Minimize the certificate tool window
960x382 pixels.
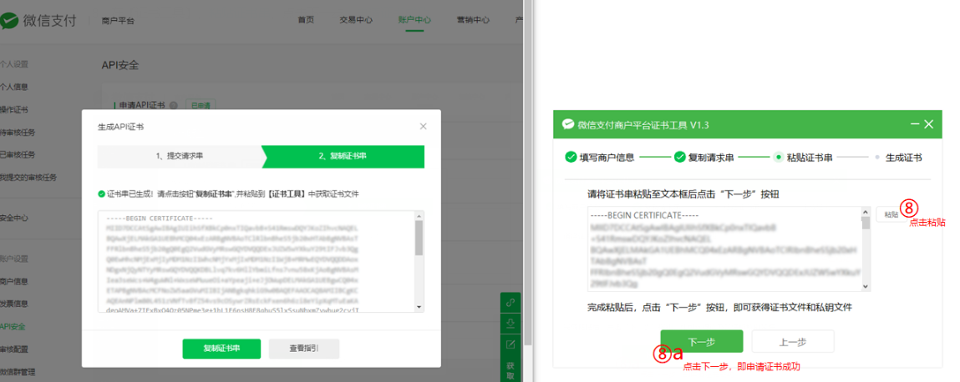pos(913,124)
